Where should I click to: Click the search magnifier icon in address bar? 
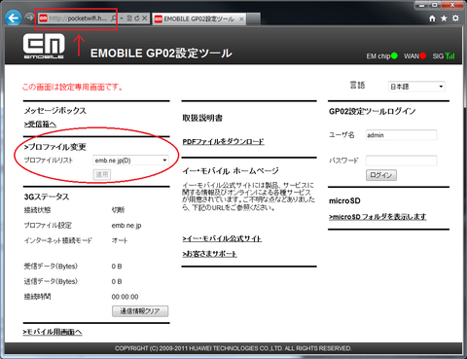pyautogui.click(x=114, y=18)
